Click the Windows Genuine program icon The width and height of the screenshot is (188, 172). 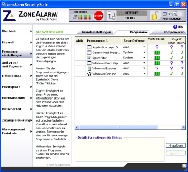[89, 74]
